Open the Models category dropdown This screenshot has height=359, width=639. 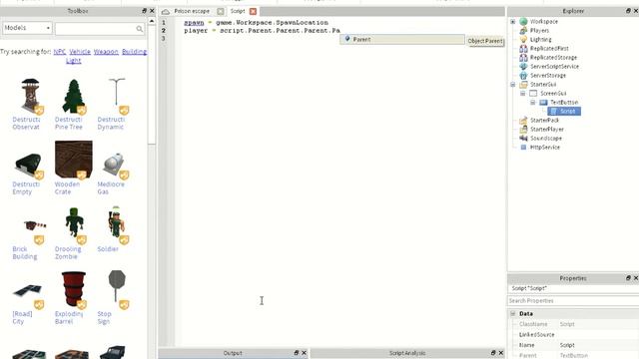pyautogui.click(x=27, y=28)
